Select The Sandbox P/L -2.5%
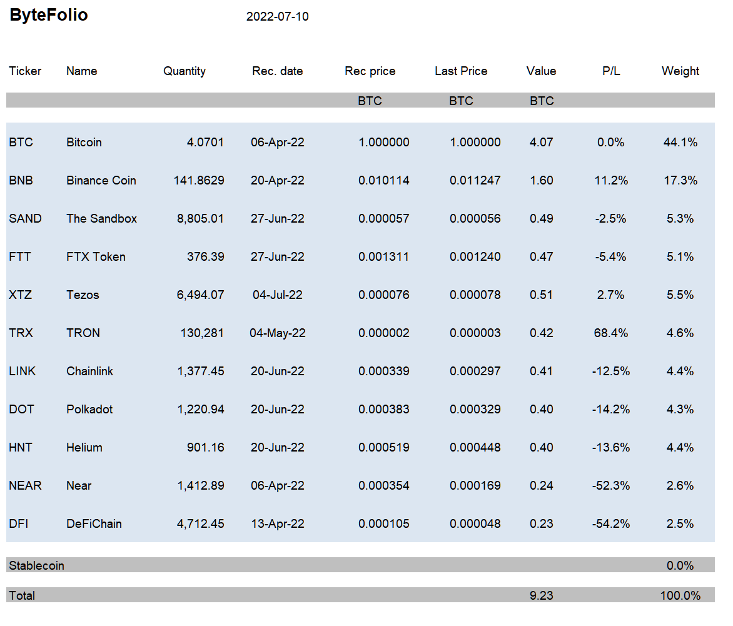Viewport: 733px width, 626px height. pyautogui.click(x=610, y=218)
